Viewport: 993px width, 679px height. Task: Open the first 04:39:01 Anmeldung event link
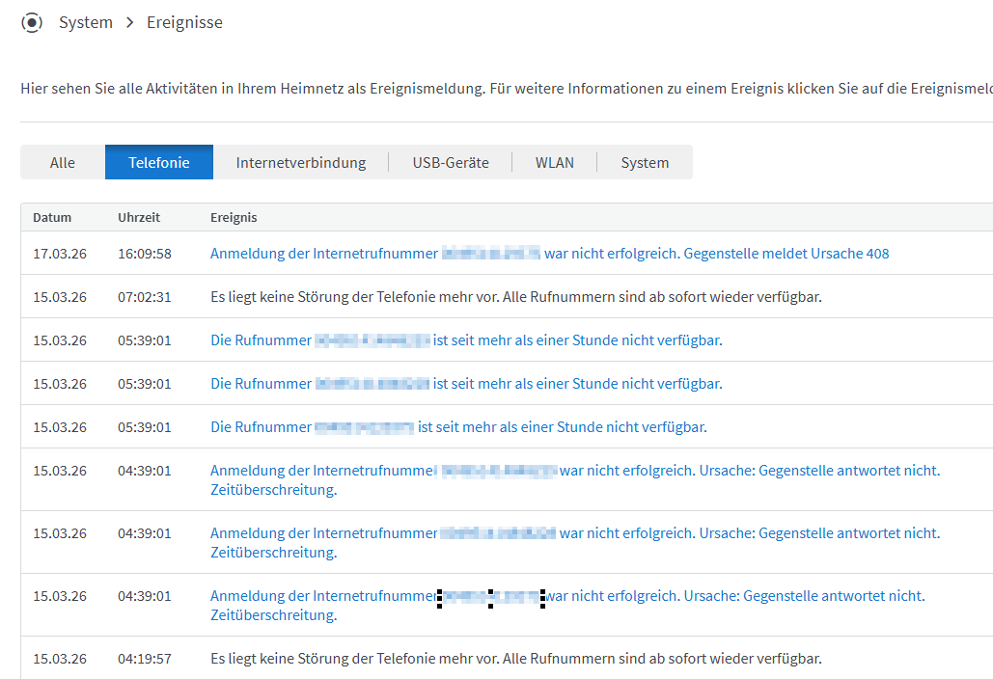tap(575, 480)
